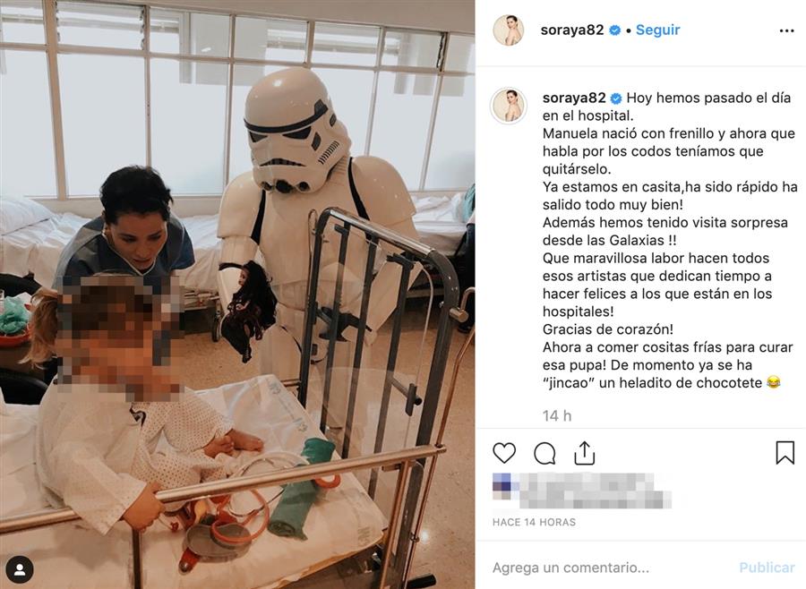The width and height of the screenshot is (806, 589).
Task: Open the HACE 14 HORAS timestamp link
Action: tap(534, 522)
